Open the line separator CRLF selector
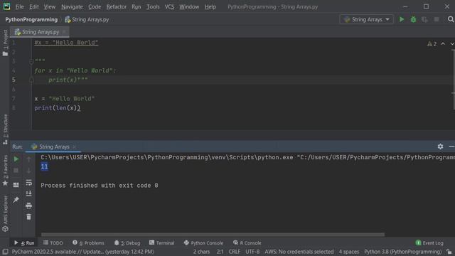Image resolution: width=455 pixels, height=256 pixels. 234,252
